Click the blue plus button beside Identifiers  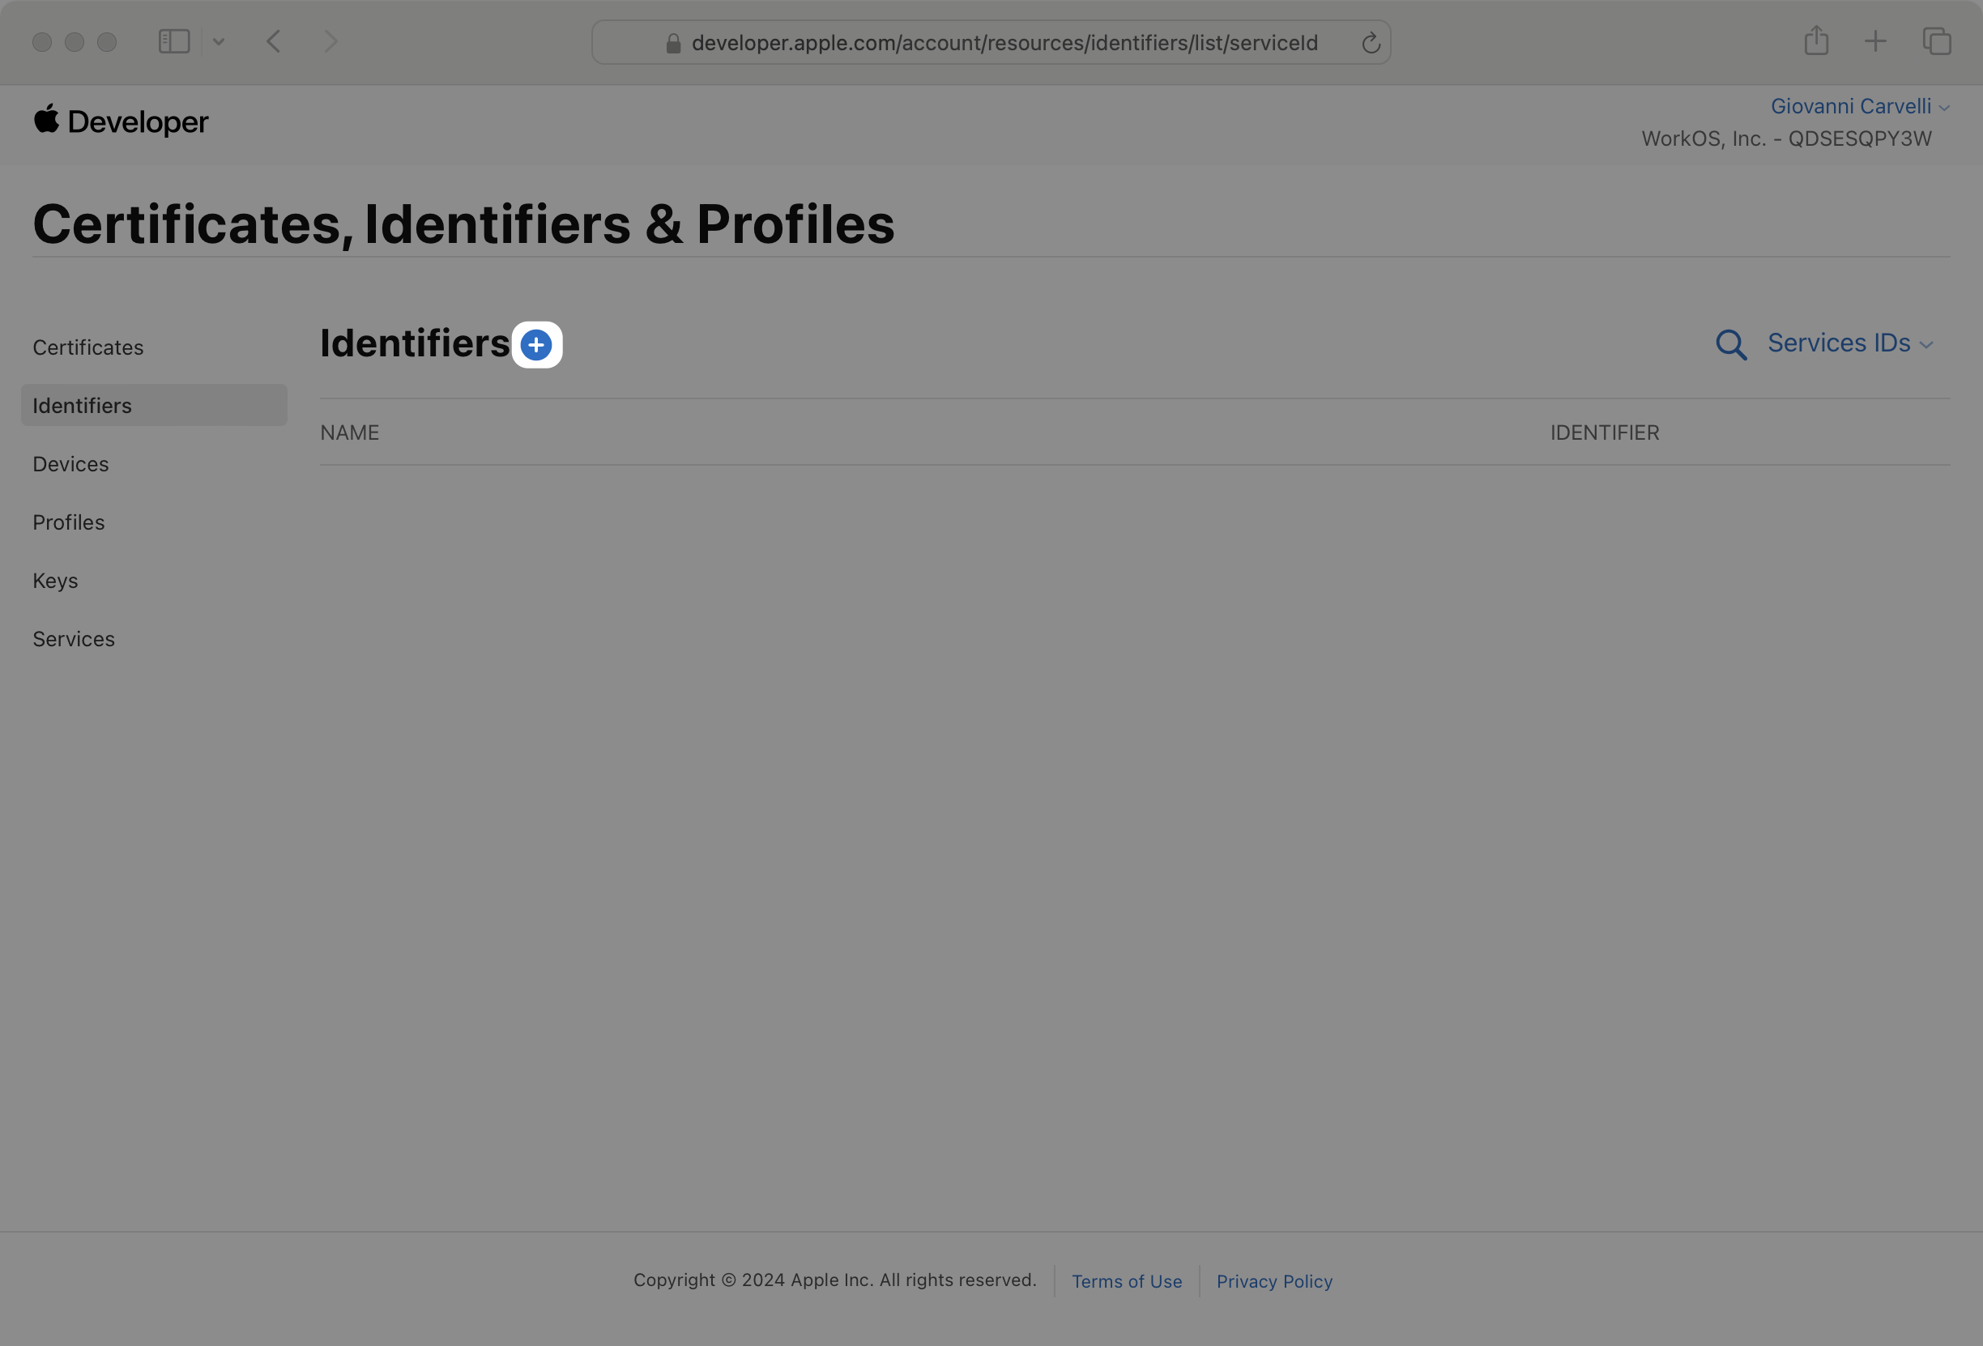(x=536, y=345)
